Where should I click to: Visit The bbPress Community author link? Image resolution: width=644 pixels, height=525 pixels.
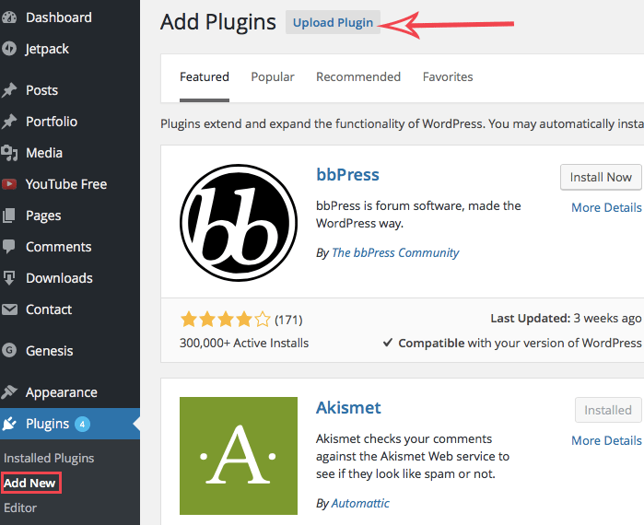click(x=395, y=252)
